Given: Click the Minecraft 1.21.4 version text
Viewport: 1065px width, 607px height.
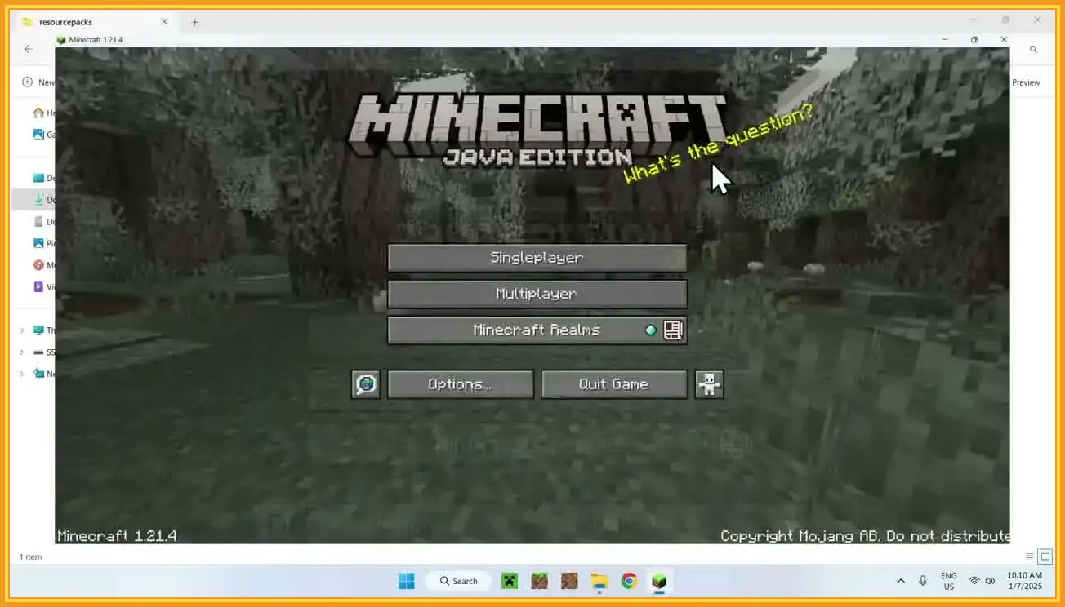Looking at the screenshot, I should pyautogui.click(x=117, y=536).
